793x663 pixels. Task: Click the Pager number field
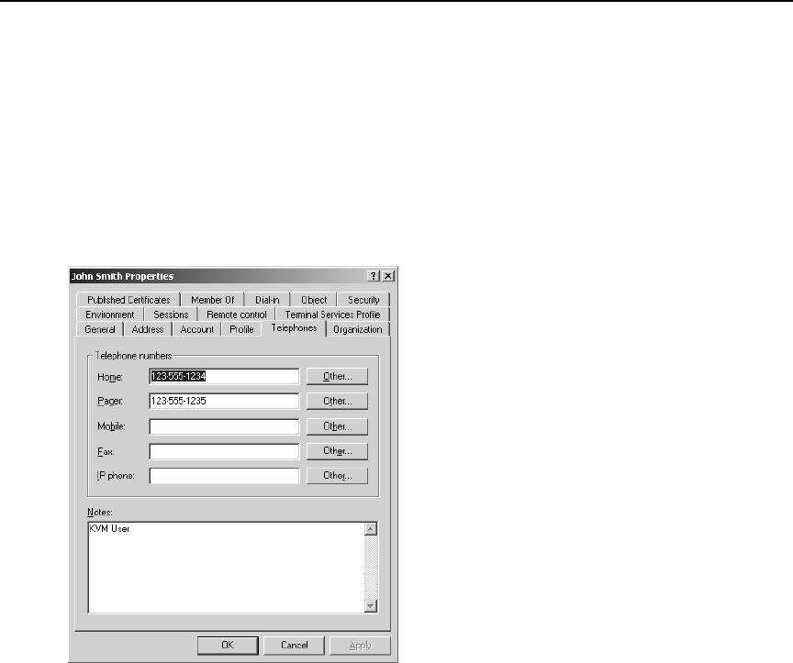pos(224,402)
